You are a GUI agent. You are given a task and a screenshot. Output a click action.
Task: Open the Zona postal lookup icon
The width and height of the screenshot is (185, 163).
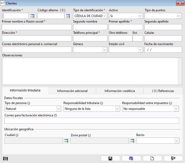coord(132,141)
